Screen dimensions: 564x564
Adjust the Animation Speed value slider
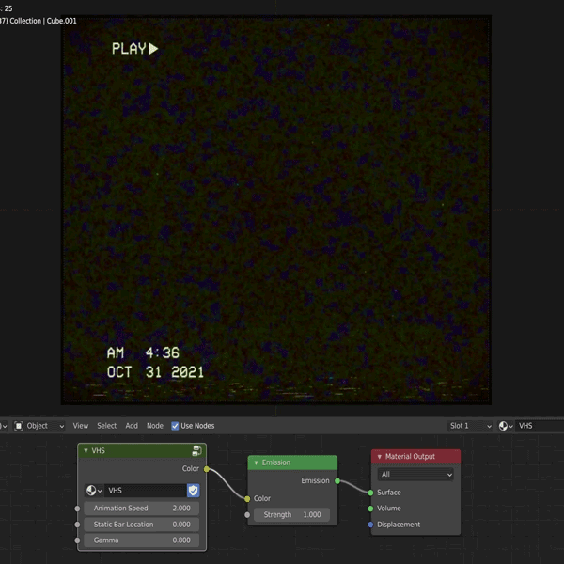point(142,509)
